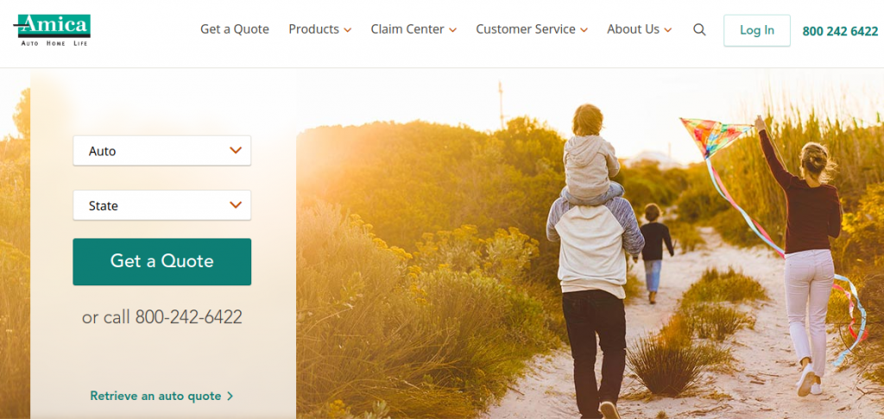Click the orange chevron in the State selector
The height and width of the screenshot is (419, 884).
pos(236,205)
